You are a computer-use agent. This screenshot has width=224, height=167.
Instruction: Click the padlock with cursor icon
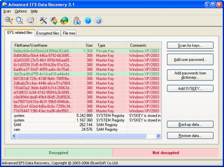click(77, 21)
